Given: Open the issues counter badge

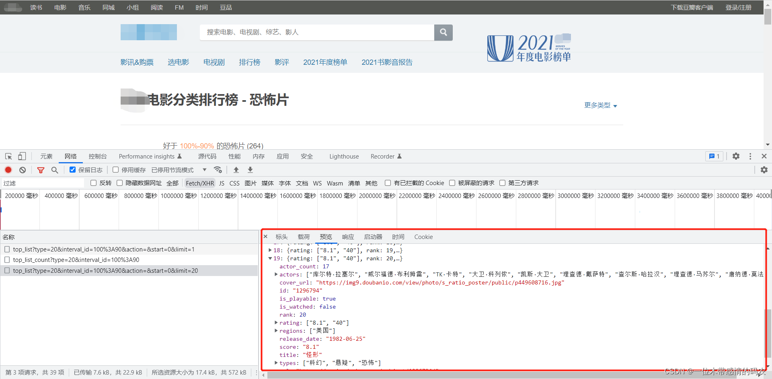Looking at the screenshot, I should click(x=714, y=157).
